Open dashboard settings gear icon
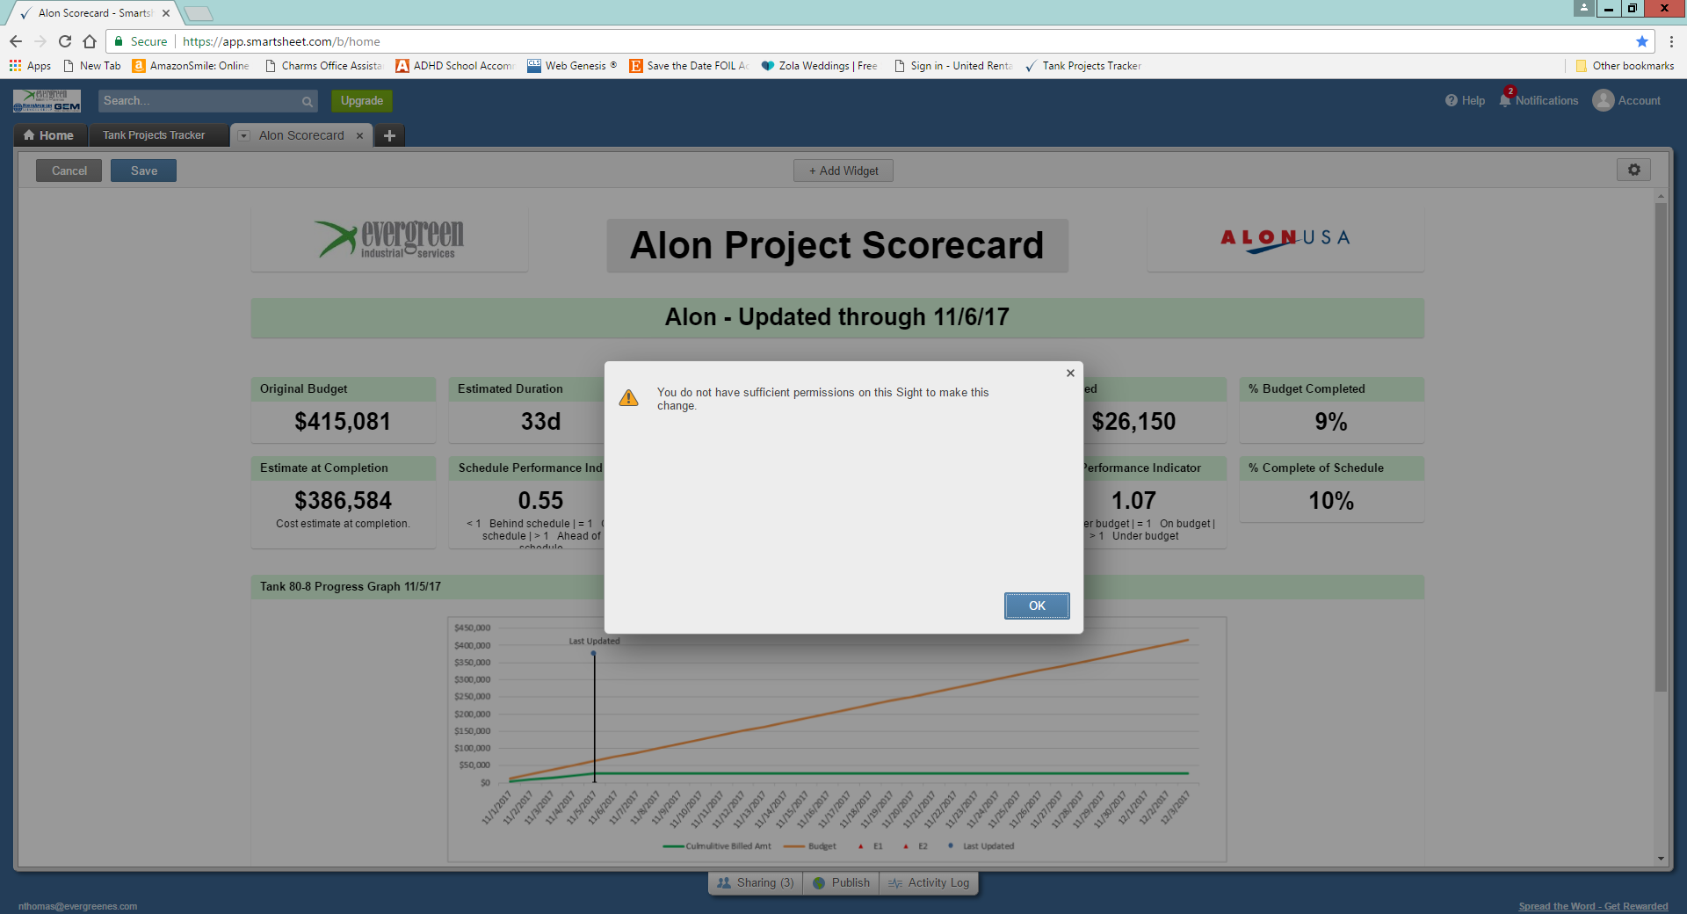 [1633, 170]
